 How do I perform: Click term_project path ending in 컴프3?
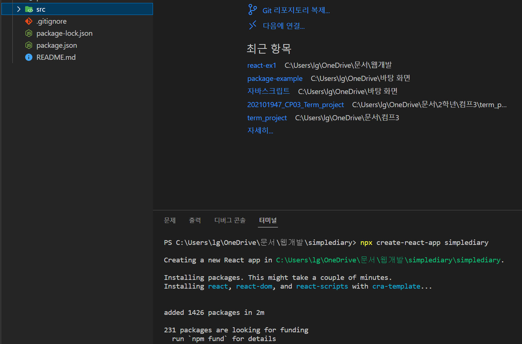(347, 118)
